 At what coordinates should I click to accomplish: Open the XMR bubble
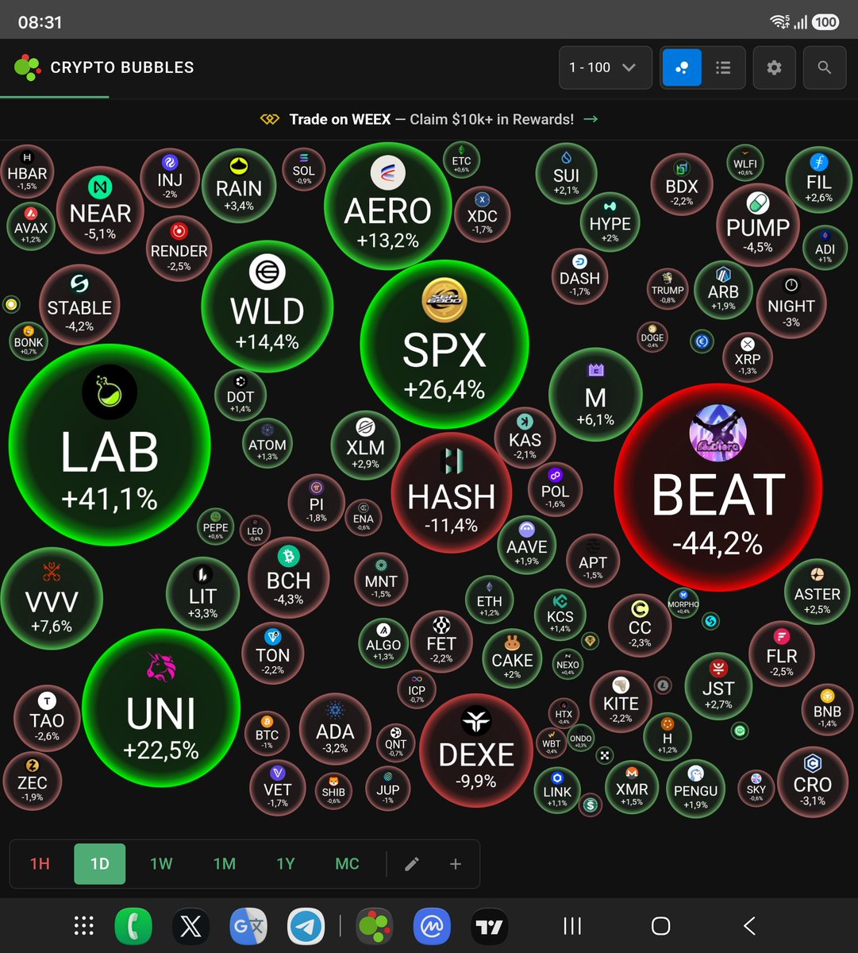pos(632,787)
